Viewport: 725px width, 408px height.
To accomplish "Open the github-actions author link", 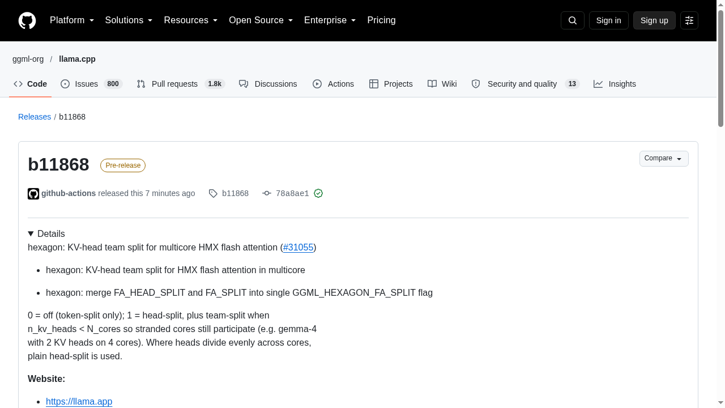I will [x=69, y=193].
